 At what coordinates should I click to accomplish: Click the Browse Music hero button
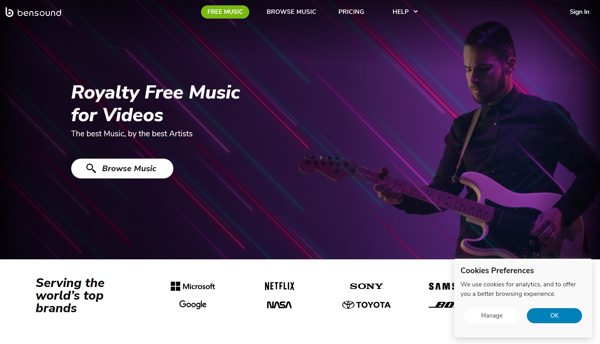tap(122, 168)
